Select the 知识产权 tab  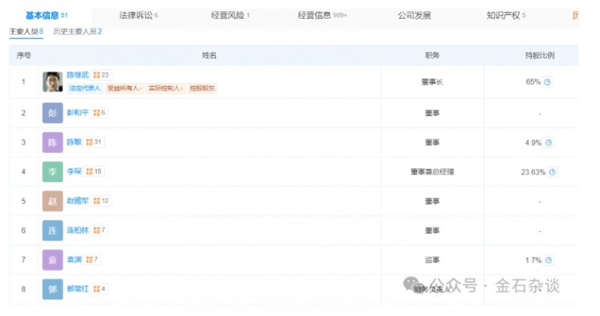click(505, 15)
